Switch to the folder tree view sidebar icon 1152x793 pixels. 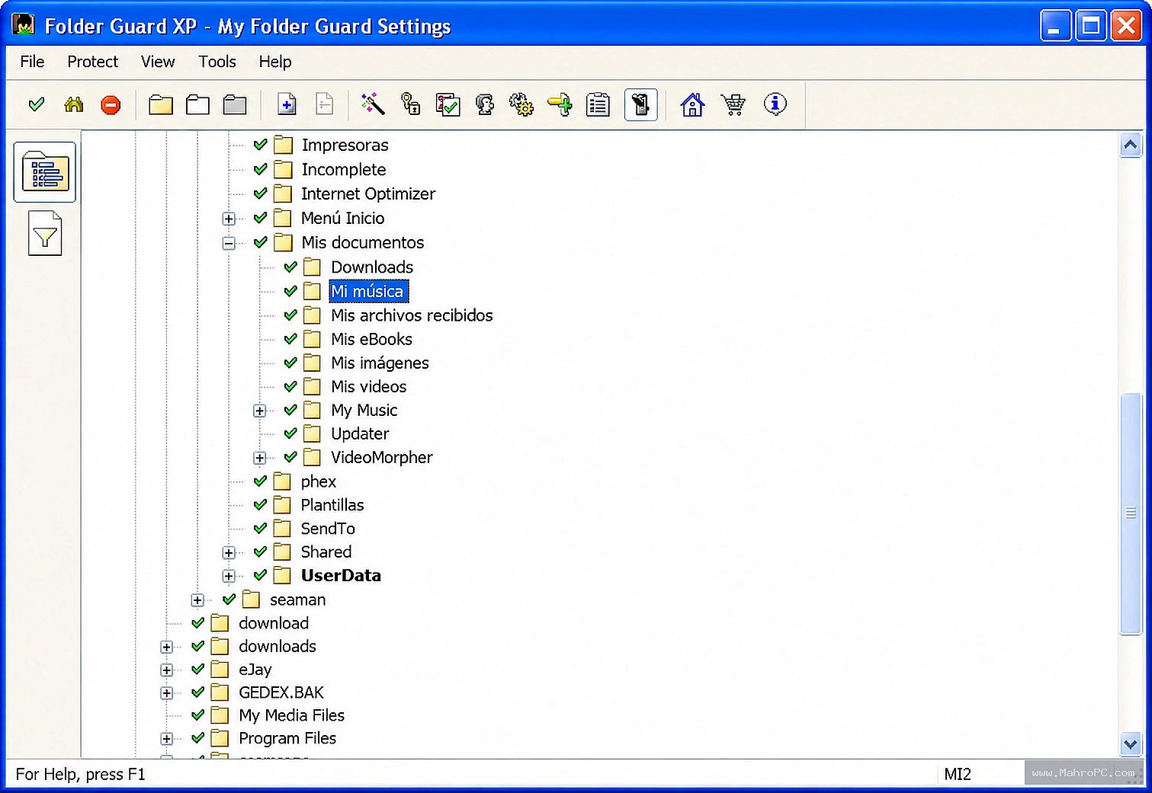(45, 172)
